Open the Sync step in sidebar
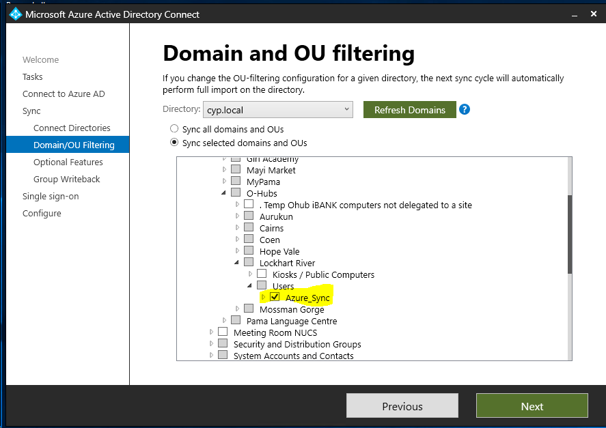This screenshot has height=428, width=606. 31,111
